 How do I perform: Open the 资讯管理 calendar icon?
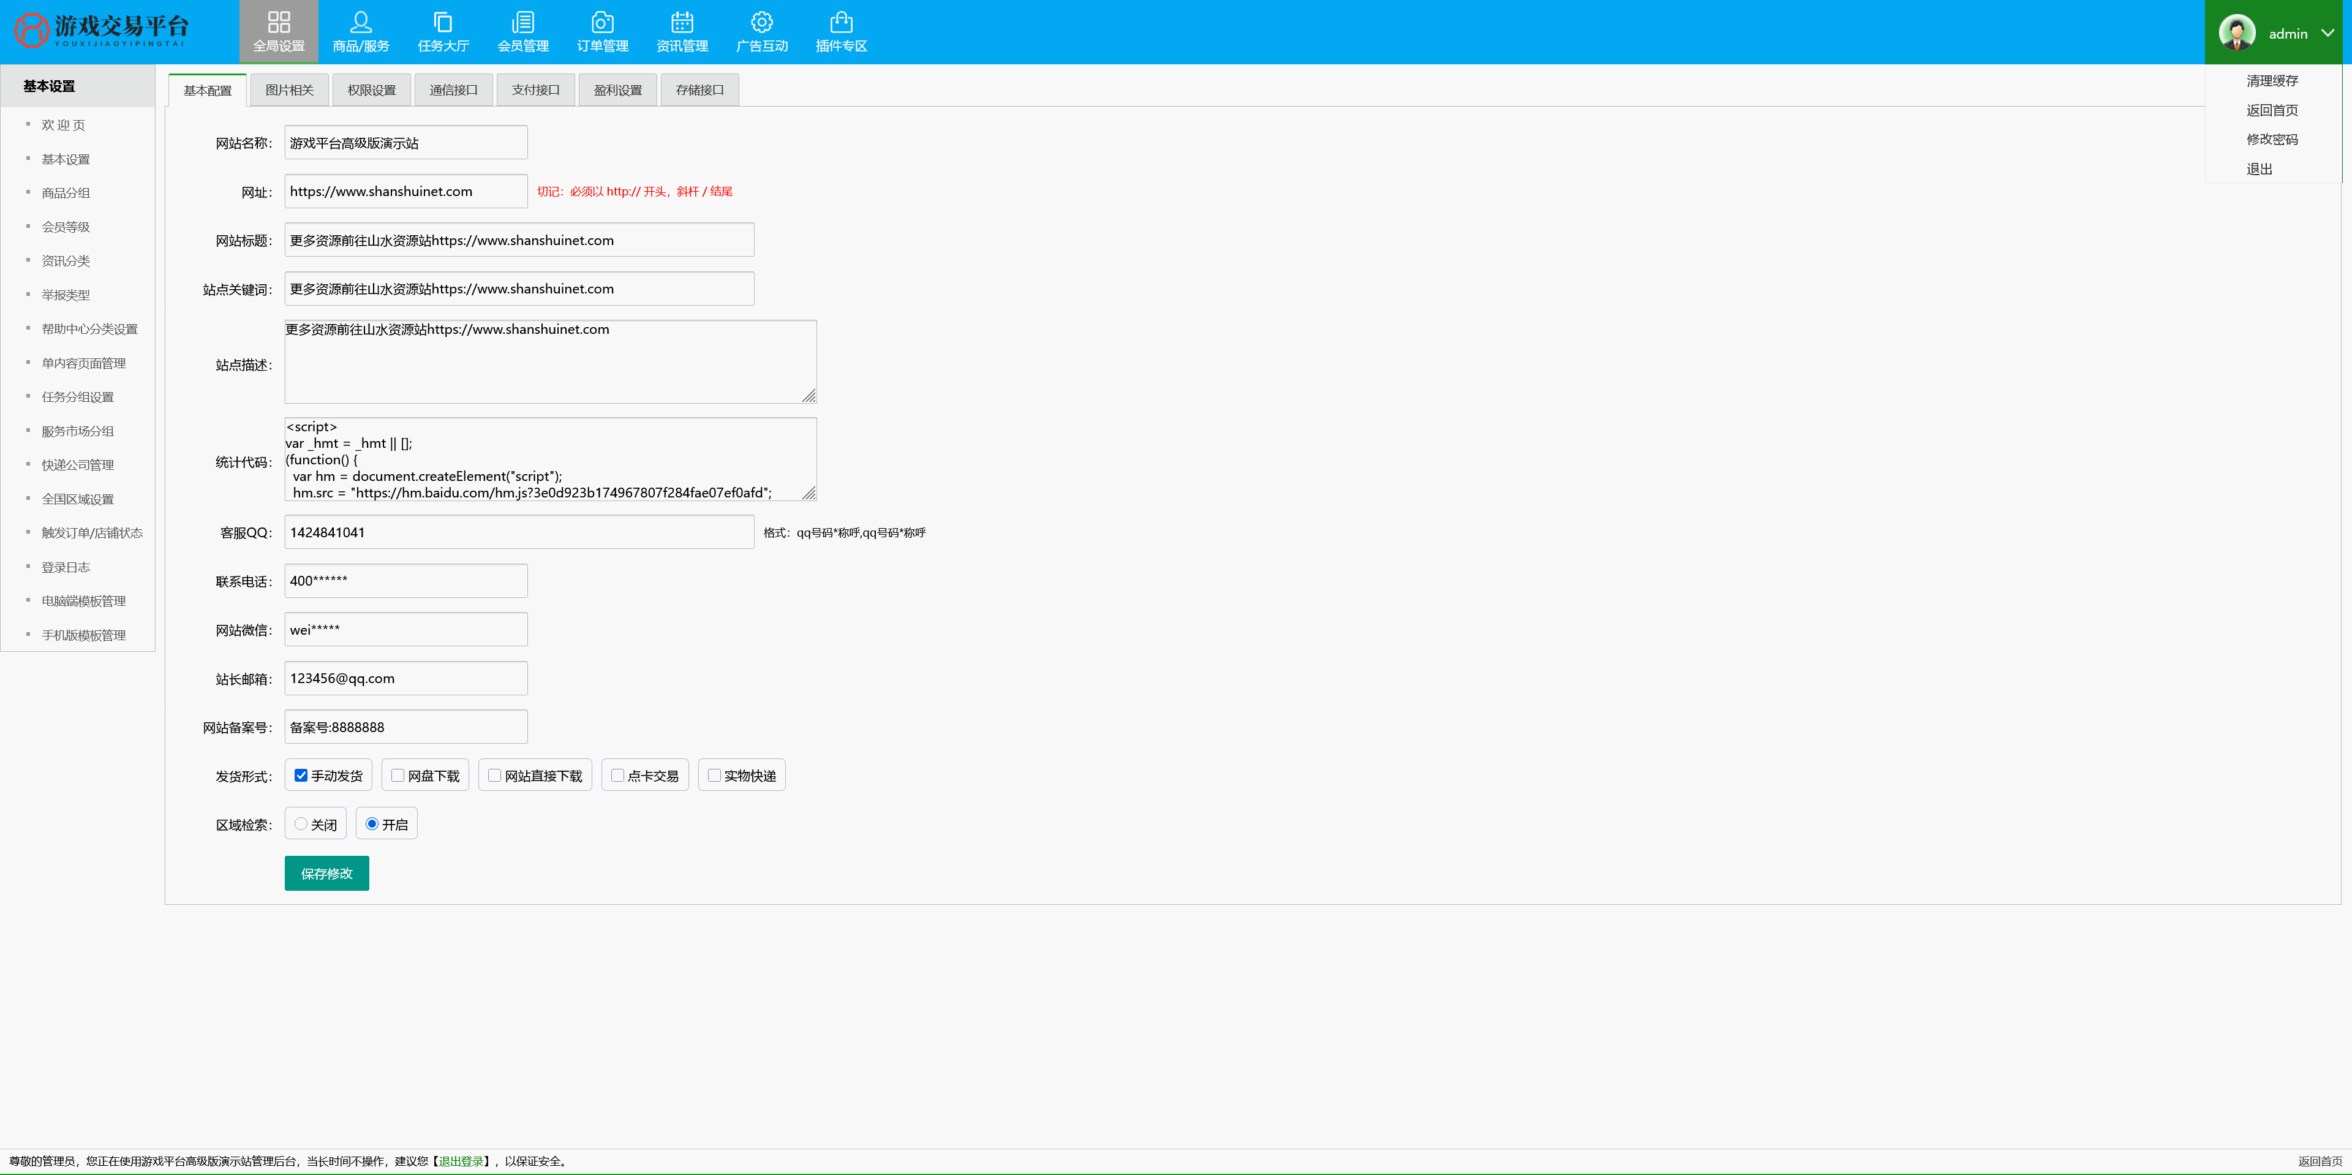tap(682, 22)
